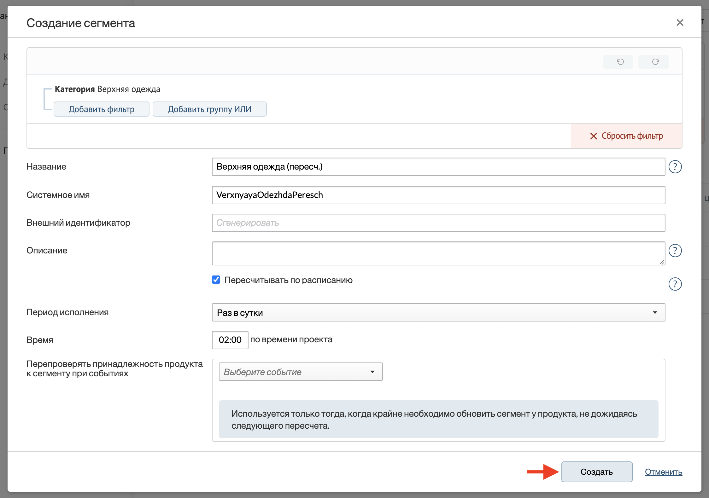Focus the Внешний идентификатор field
Screen dimensions: 709x498
coord(439,223)
